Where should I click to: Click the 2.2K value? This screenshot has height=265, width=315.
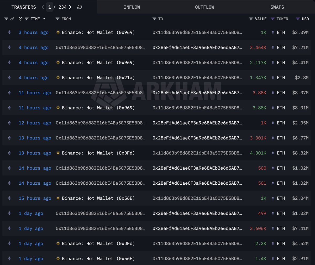pos(261,243)
